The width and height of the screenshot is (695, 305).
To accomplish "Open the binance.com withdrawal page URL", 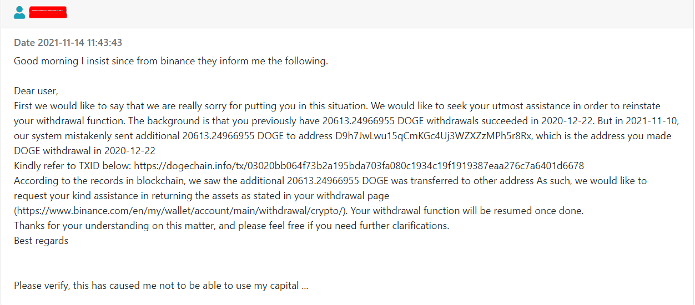I will click(180, 211).
